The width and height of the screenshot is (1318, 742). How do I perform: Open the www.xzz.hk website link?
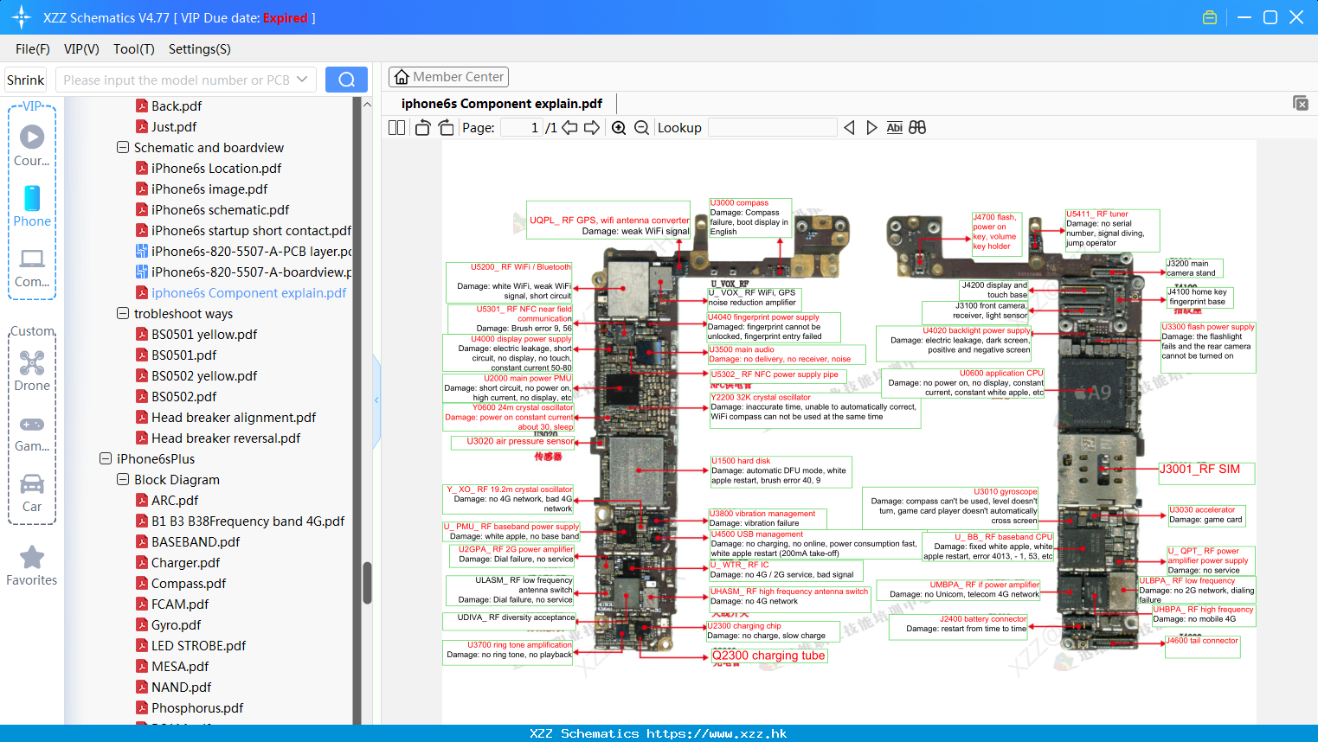click(x=717, y=733)
